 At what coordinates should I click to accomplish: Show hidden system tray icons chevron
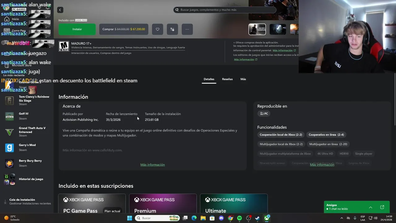pos(342,218)
